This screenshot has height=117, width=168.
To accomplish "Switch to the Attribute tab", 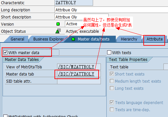I will pyautogui.click(x=155, y=39).
